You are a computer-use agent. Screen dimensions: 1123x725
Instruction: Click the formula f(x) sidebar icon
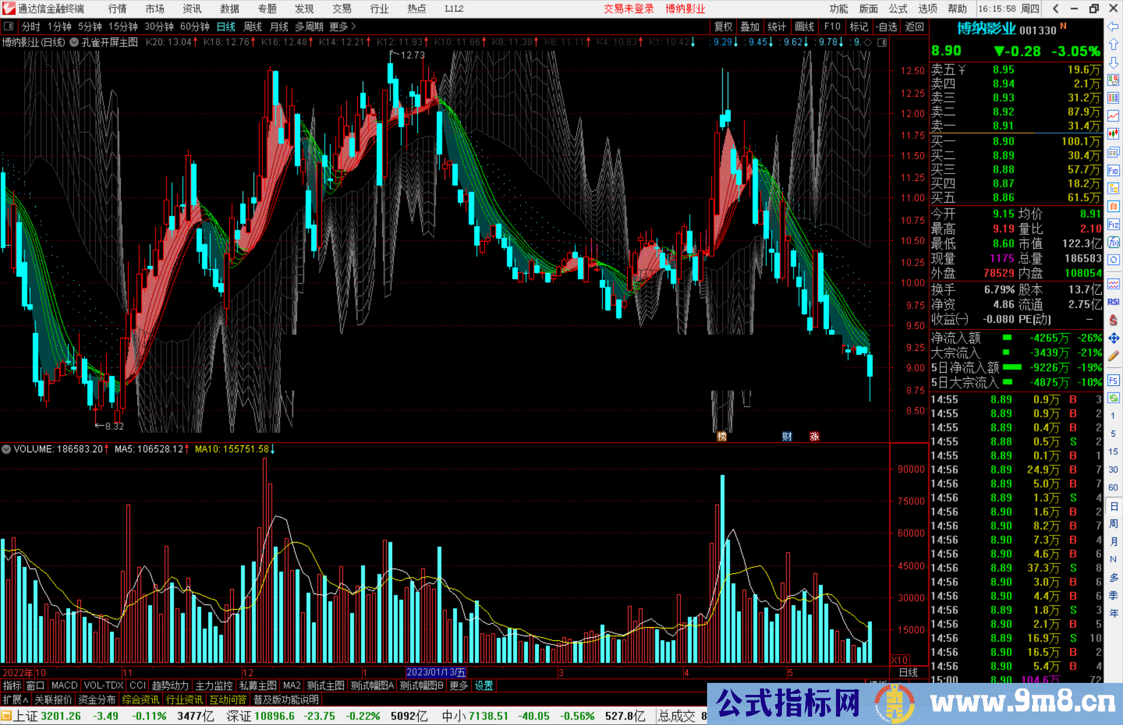1113,242
